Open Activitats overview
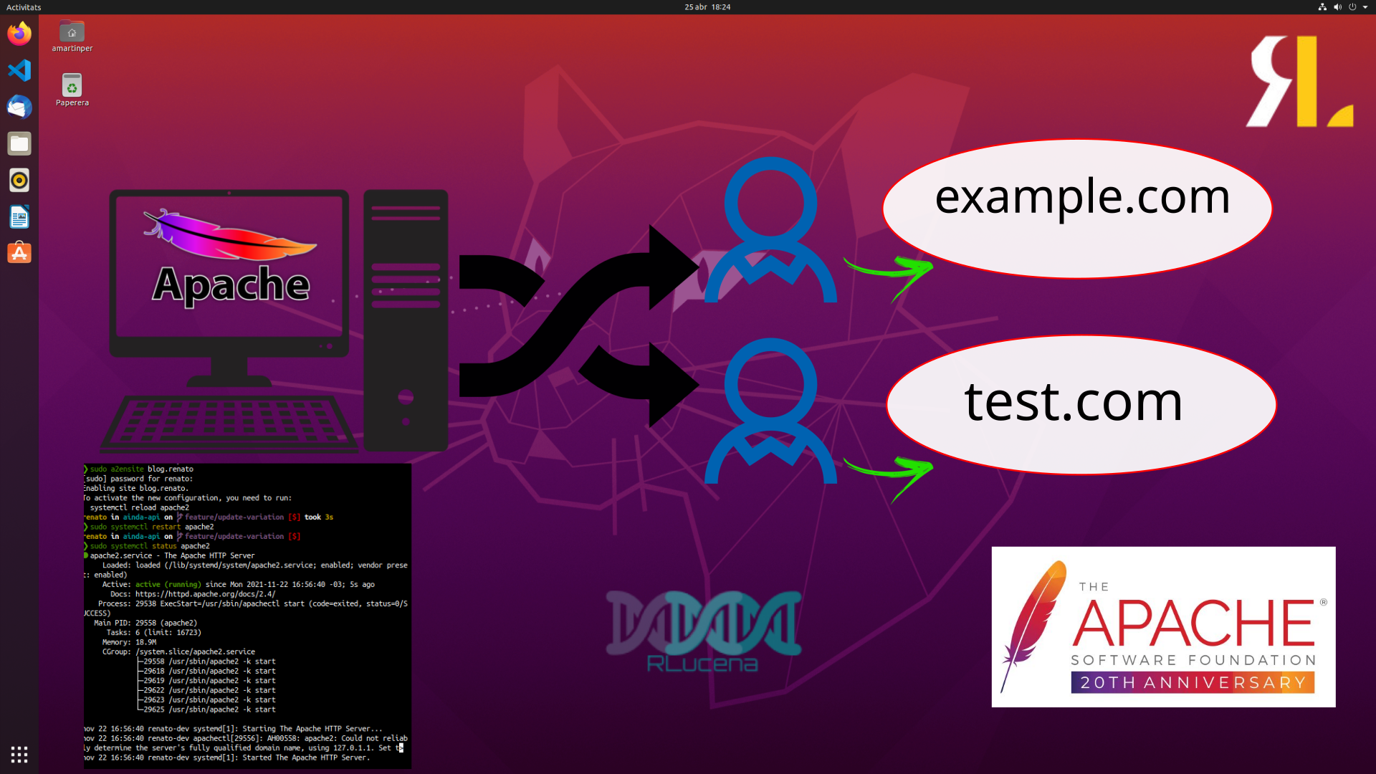1376x774 pixels. [24, 7]
